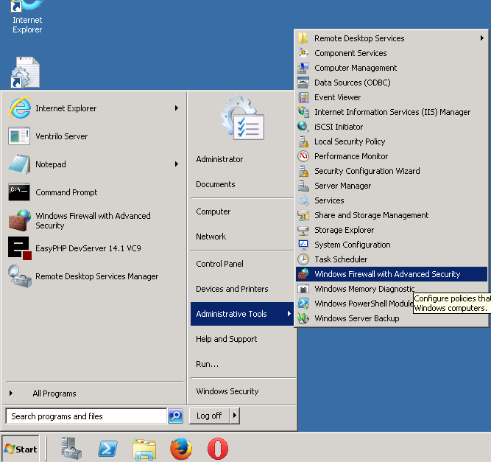Open the gear document desktop shortcut
The image size is (491, 462).
click(25, 72)
